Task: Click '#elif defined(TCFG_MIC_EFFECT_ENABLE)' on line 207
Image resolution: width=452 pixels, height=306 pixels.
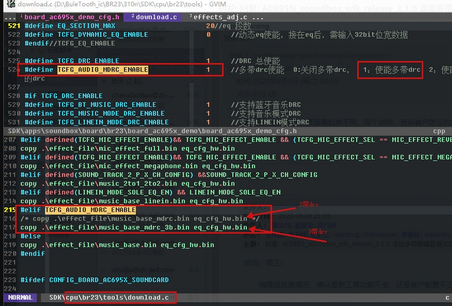Action: 96,140
